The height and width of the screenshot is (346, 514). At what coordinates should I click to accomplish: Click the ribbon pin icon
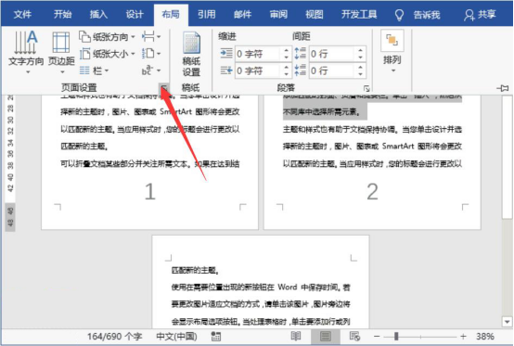[503, 88]
